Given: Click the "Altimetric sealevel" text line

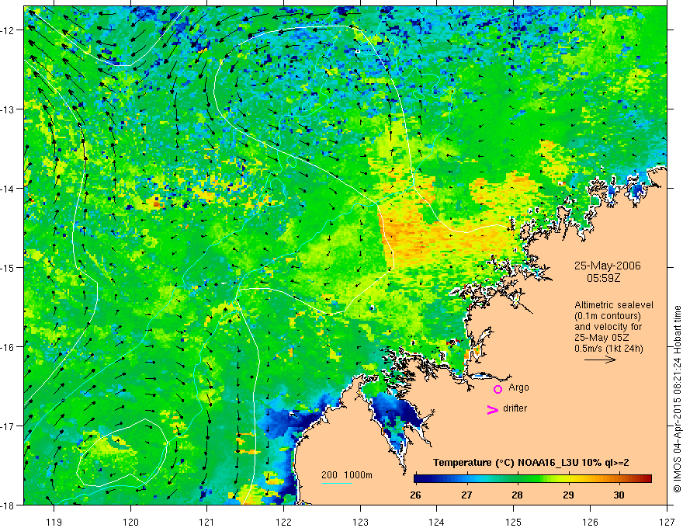Looking at the screenshot, I should [614, 305].
